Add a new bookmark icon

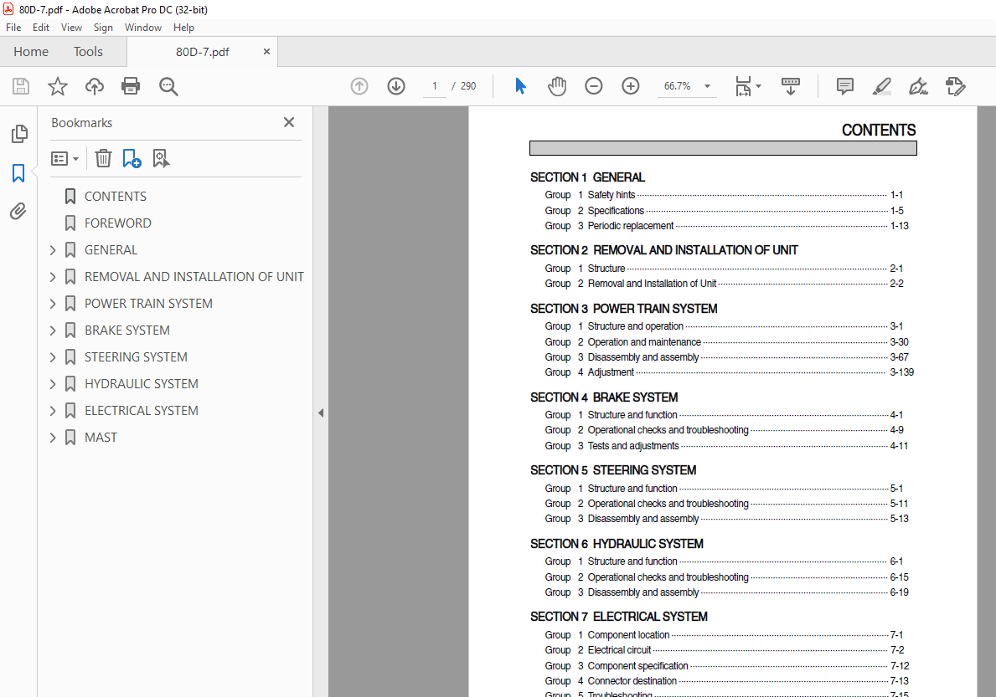pyautogui.click(x=132, y=158)
